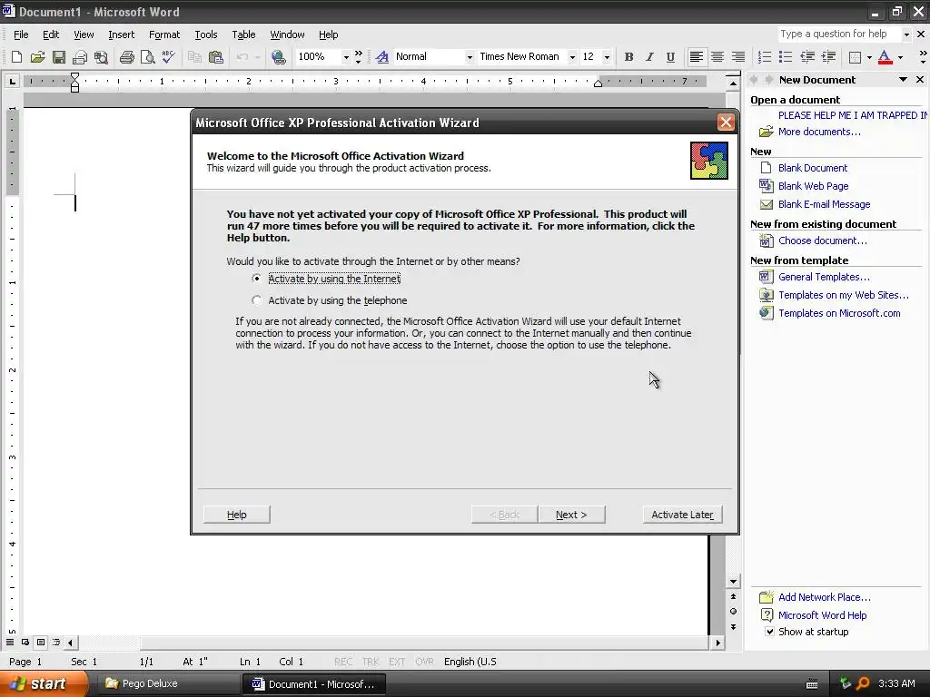Screen dimensions: 930x697
Task: Switch to Pego Deluxe taskbar item
Action: (166, 684)
